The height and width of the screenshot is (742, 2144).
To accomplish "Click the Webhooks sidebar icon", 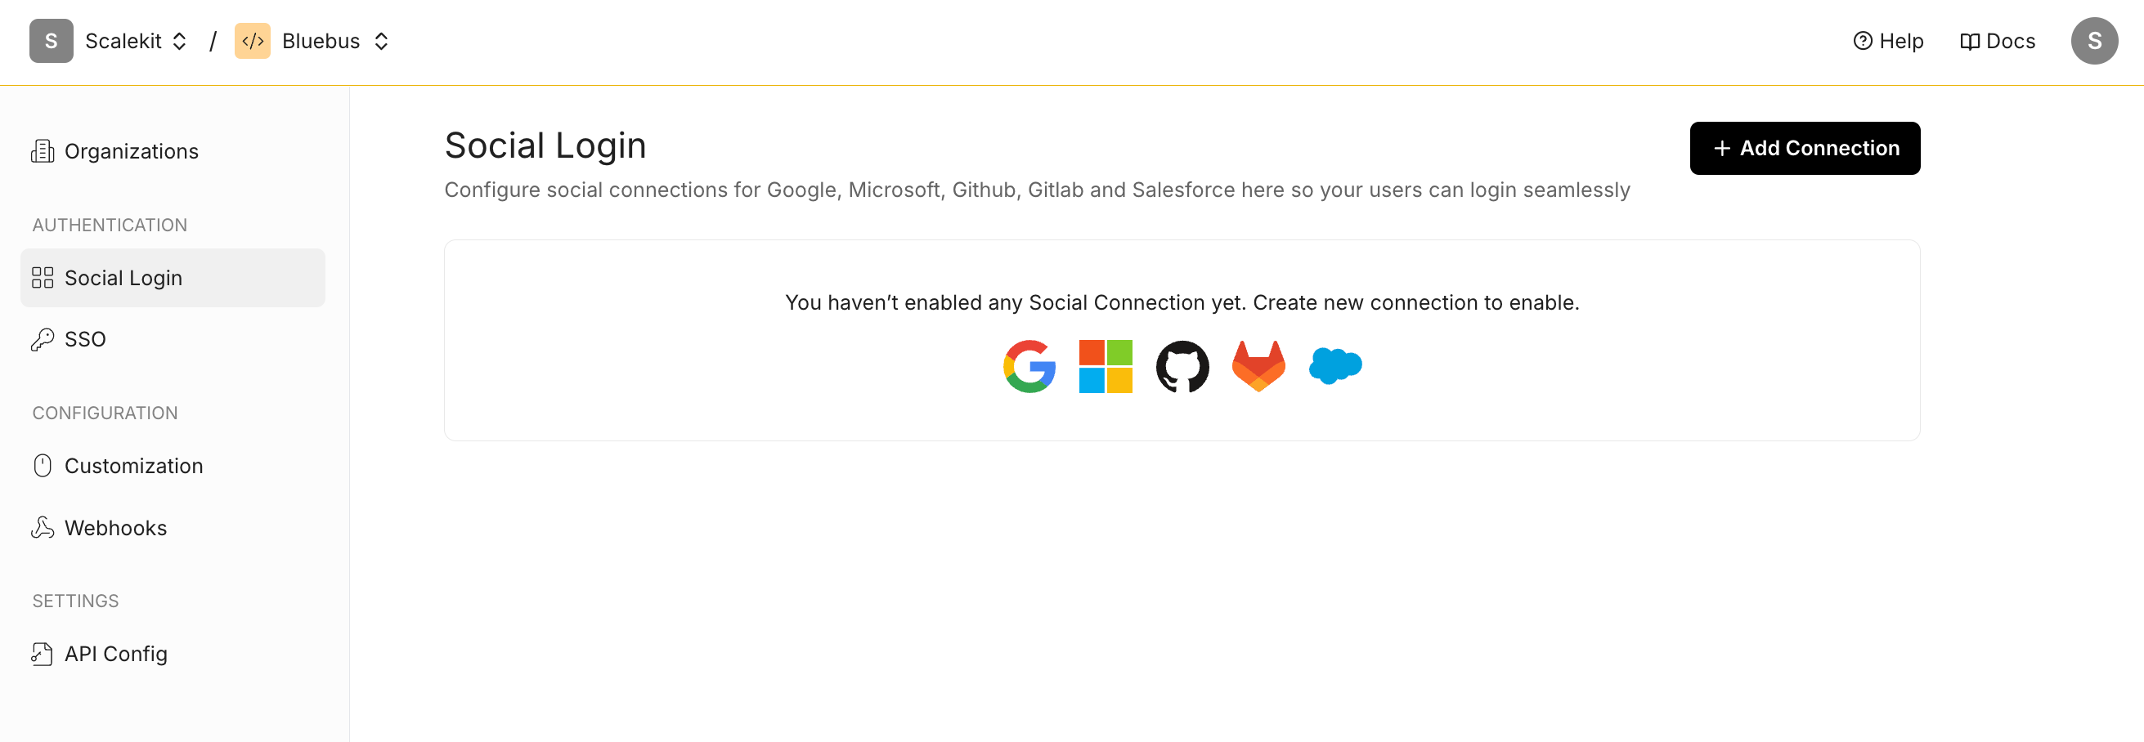I will coord(43,527).
